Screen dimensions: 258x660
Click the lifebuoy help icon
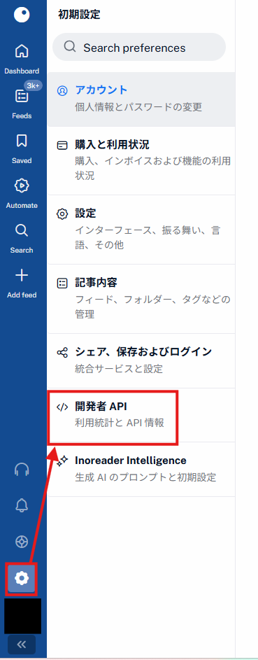tap(22, 541)
